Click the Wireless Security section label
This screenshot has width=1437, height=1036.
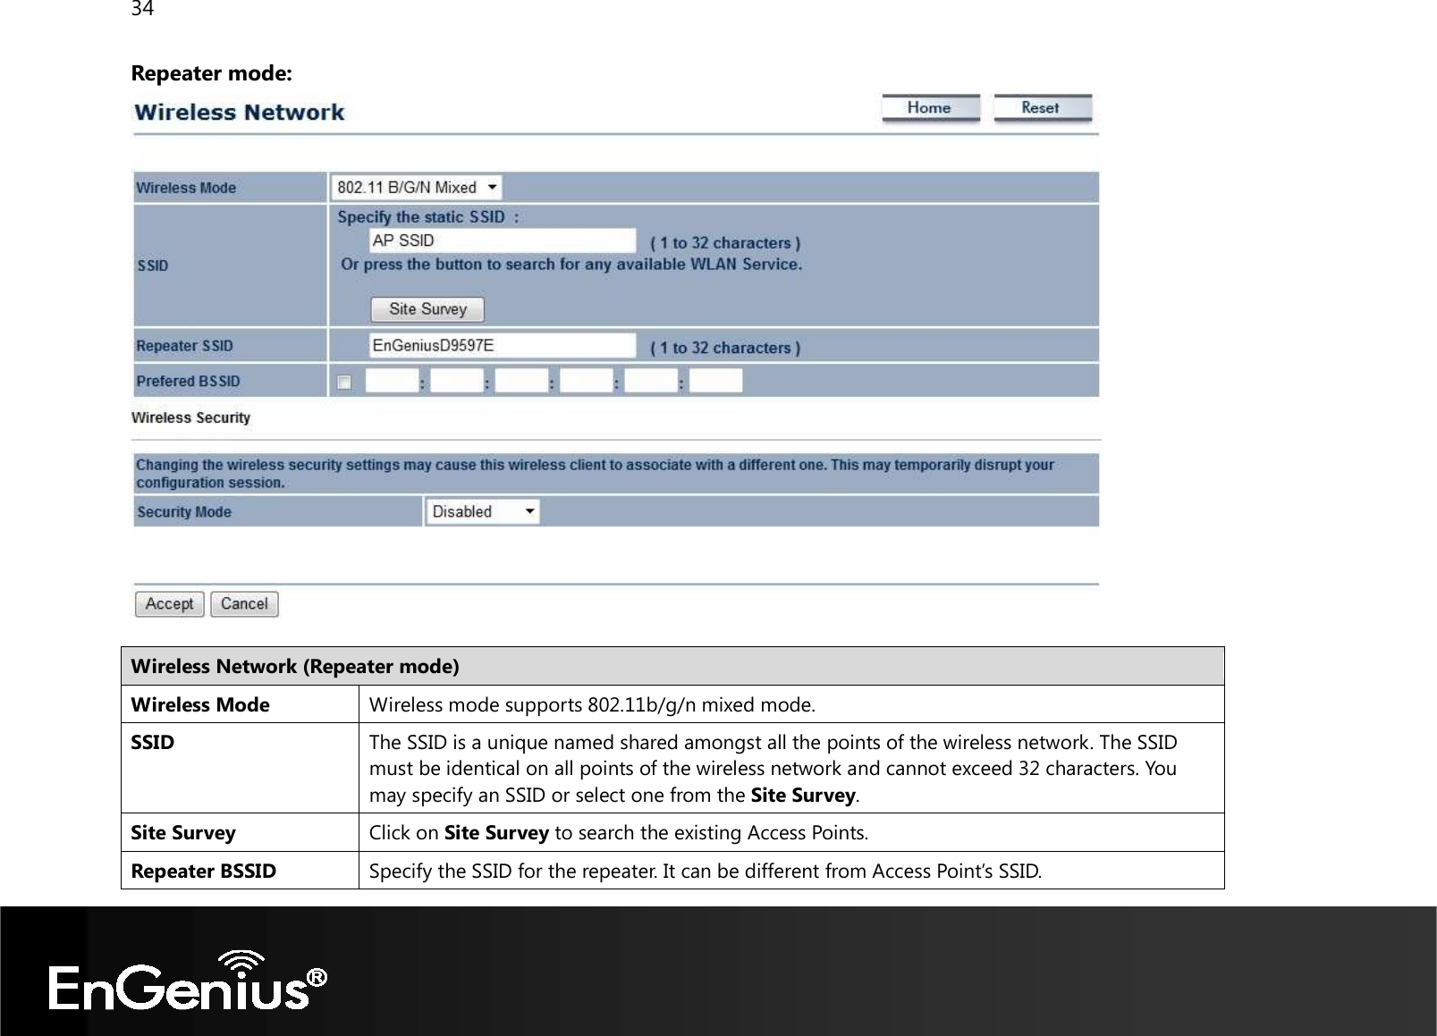tap(191, 417)
